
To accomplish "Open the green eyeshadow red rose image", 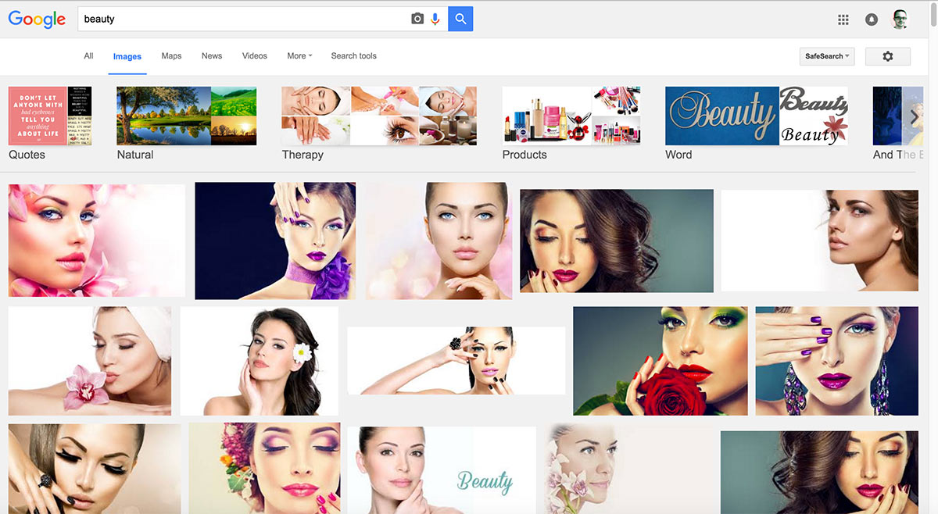I will 661,361.
